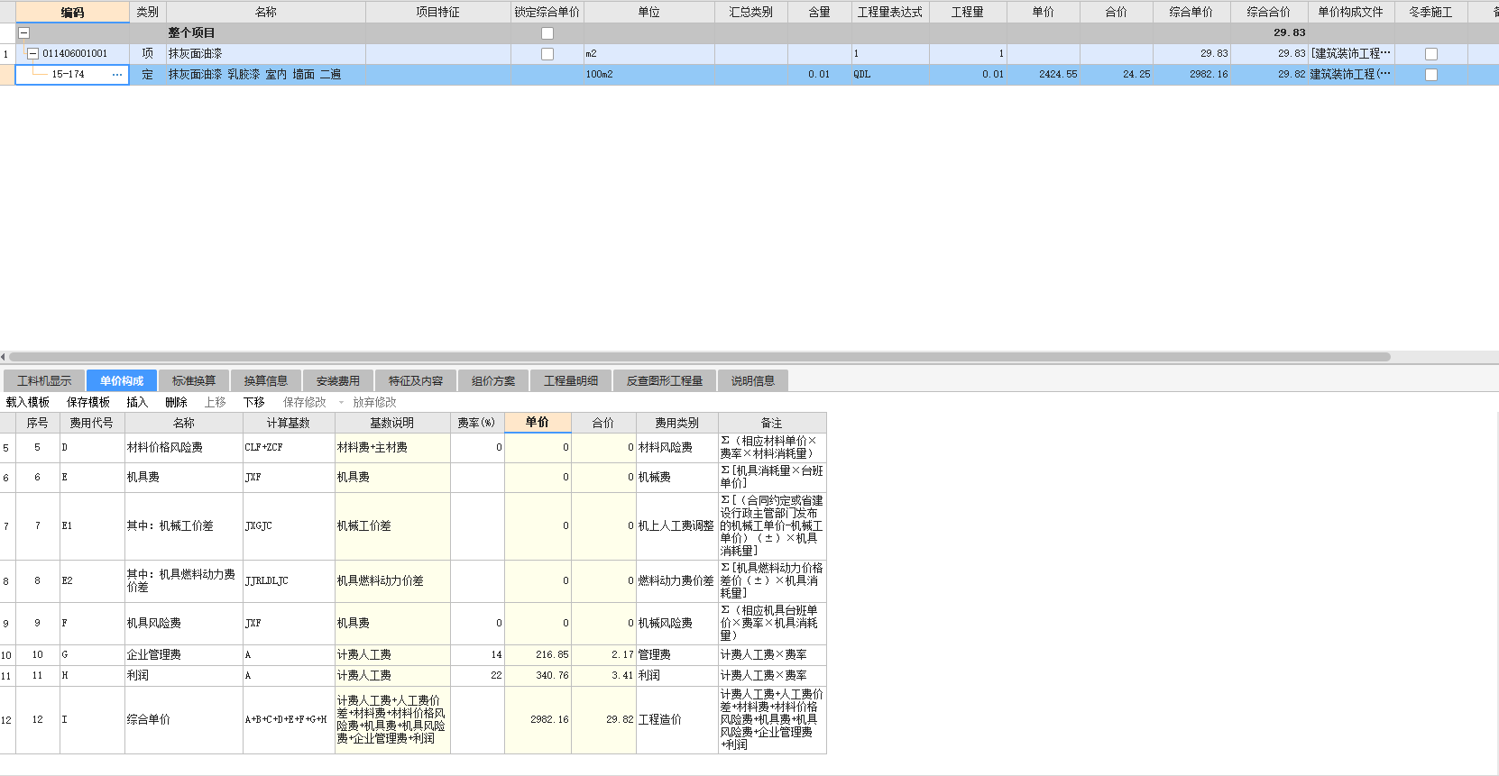1499x776 pixels.
Task: Open the 特征及内容 tab
Action: (x=416, y=380)
